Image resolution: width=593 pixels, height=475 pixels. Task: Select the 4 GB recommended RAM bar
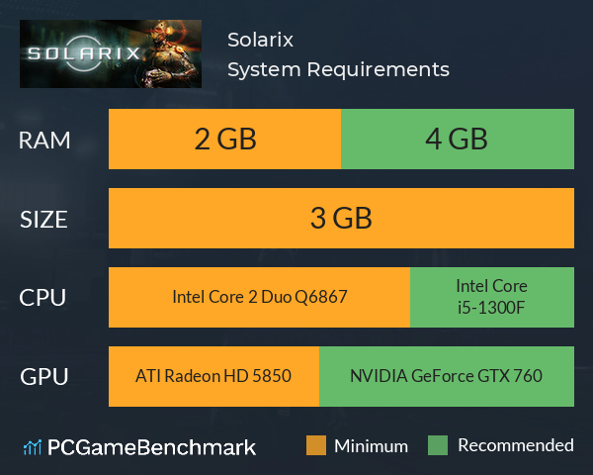(458, 139)
